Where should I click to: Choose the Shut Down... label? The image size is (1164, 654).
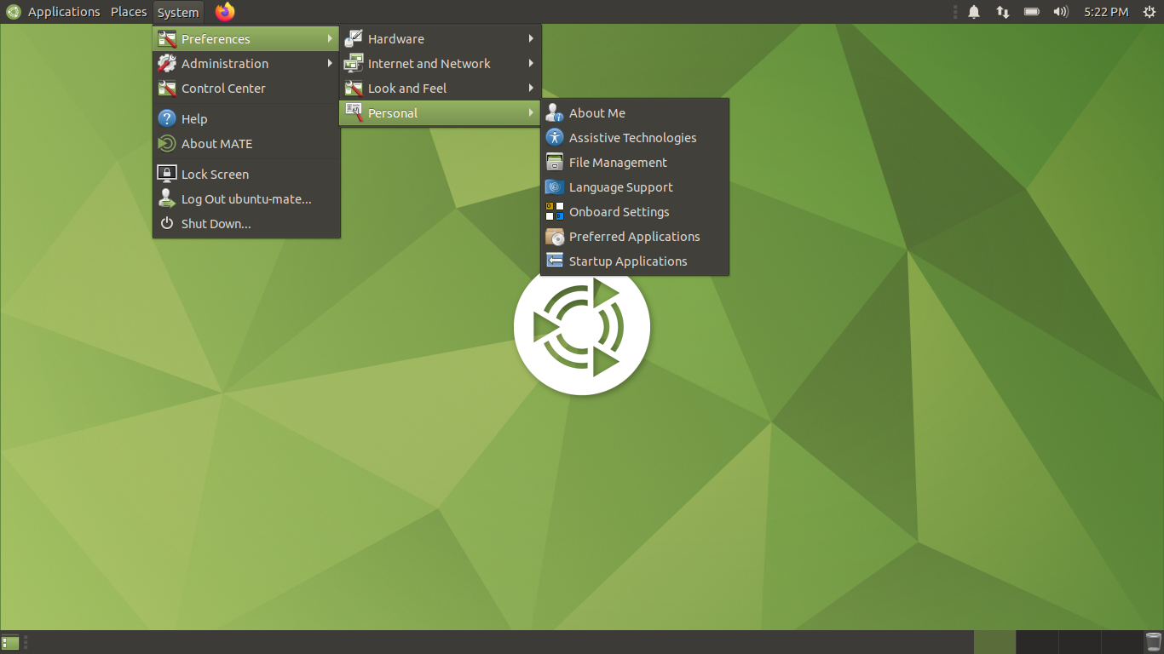[x=216, y=224]
